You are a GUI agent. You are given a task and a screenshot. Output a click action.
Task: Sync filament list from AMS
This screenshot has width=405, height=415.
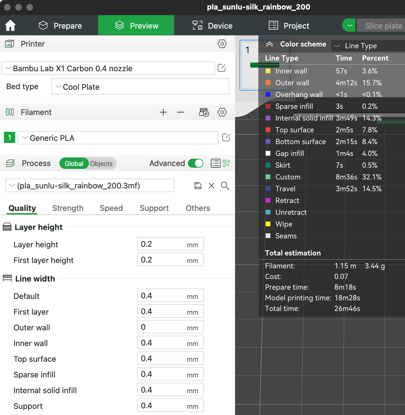204,112
